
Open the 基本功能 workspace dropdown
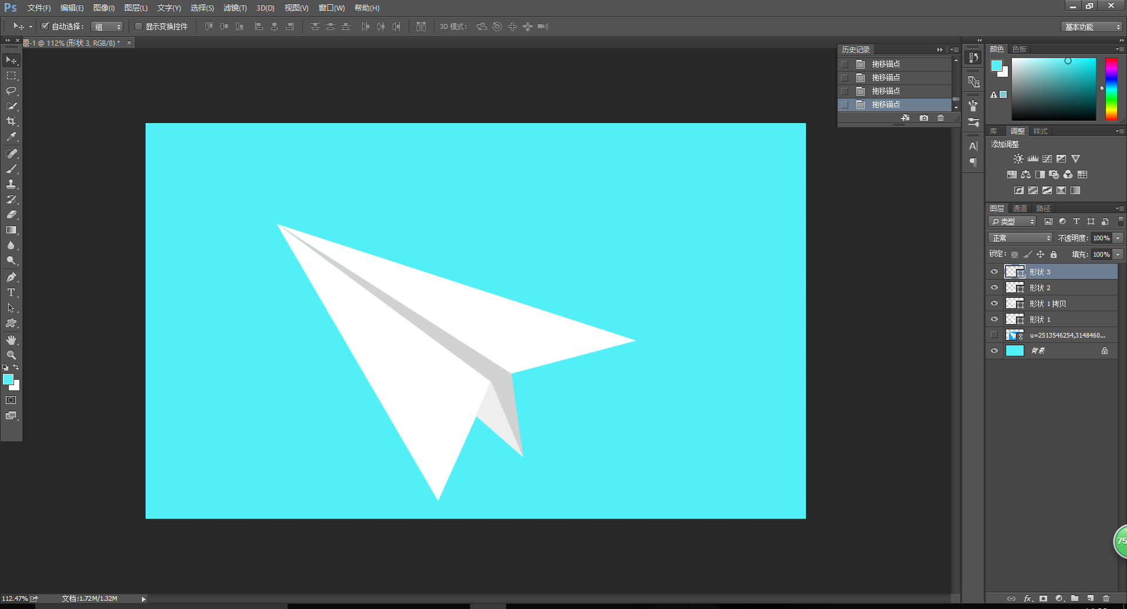tap(1092, 27)
